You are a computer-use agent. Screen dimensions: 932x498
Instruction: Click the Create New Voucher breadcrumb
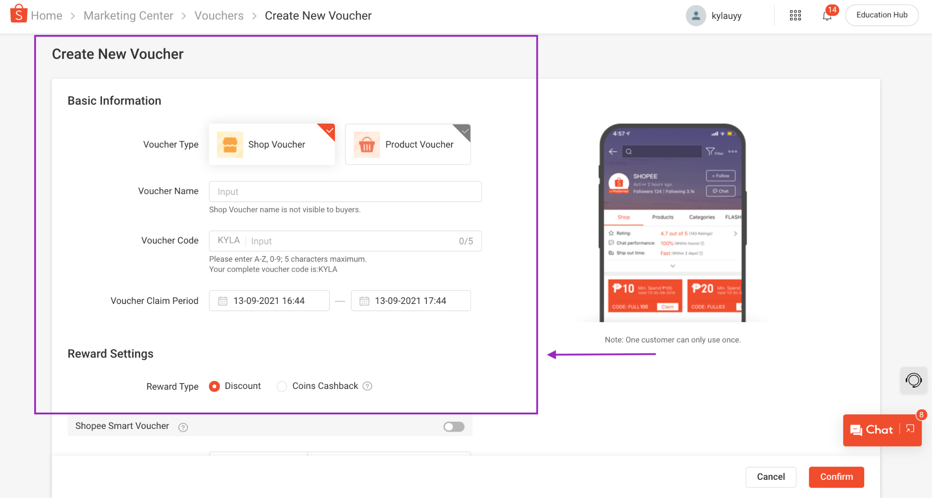pyautogui.click(x=318, y=15)
